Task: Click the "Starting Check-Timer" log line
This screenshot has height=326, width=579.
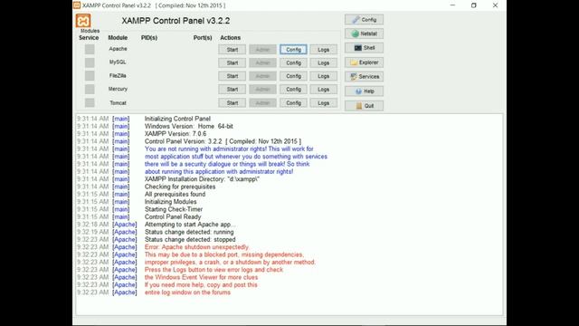Action: click(x=174, y=209)
